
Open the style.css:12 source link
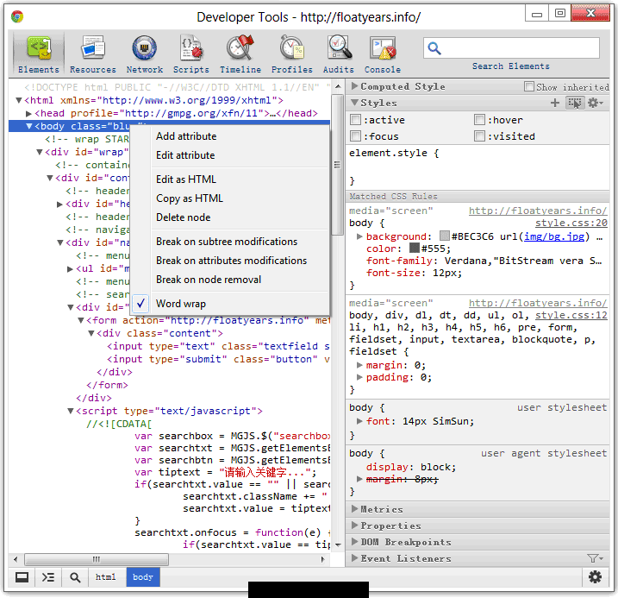tap(571, 315)
